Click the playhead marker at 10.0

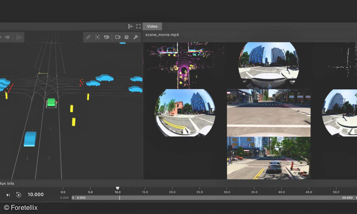(118, 188)
